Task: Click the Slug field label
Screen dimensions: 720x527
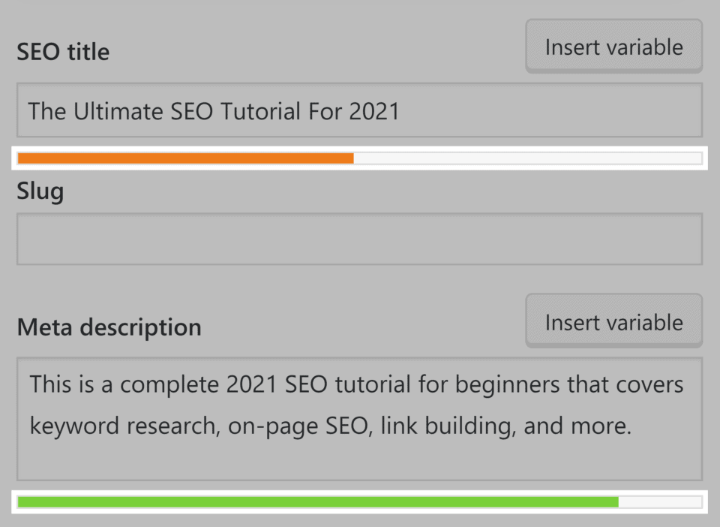Action: [x=40, y=191]
